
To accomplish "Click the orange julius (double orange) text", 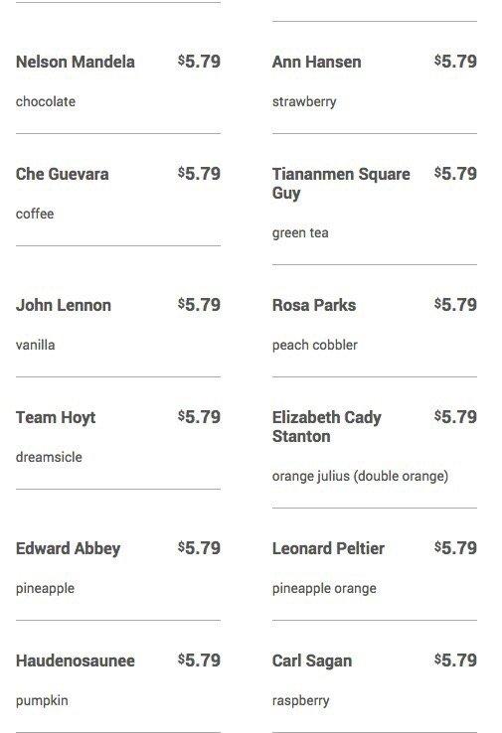I will click(x=360, y=476).
